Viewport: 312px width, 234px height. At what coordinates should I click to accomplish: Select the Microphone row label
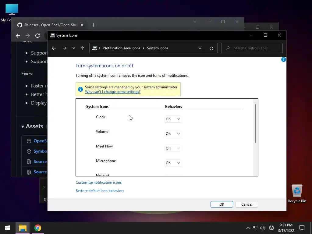point(106,161)
